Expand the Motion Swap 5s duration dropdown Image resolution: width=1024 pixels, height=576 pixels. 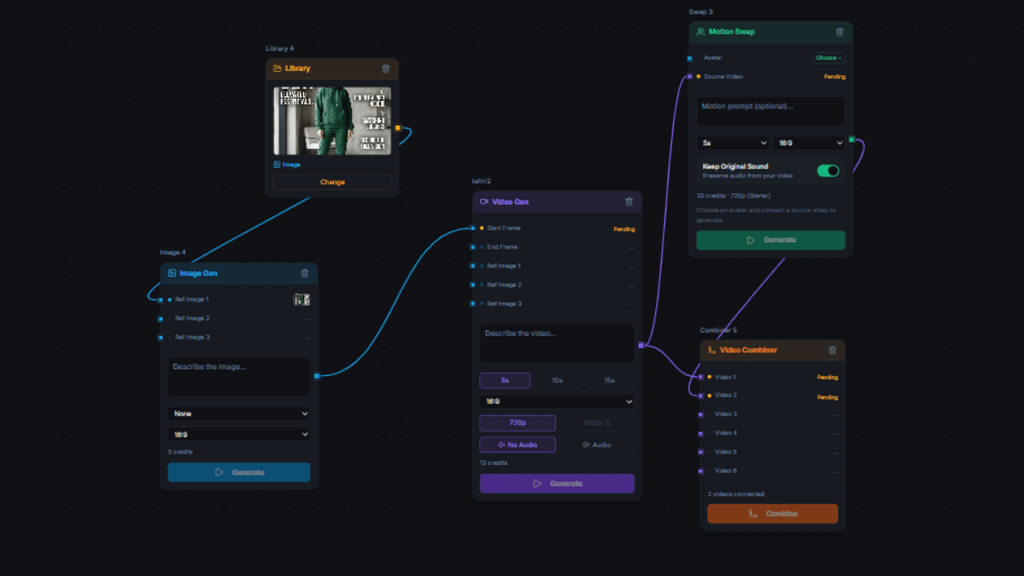pos(733,143)
